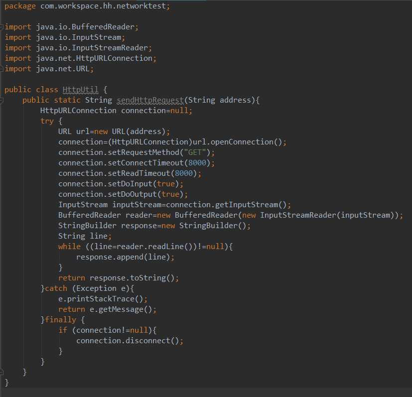The height and width of the screenshot is (397, 412).
Task: Click the 'setRequestMethod' method name
Action: click(143, 152)
